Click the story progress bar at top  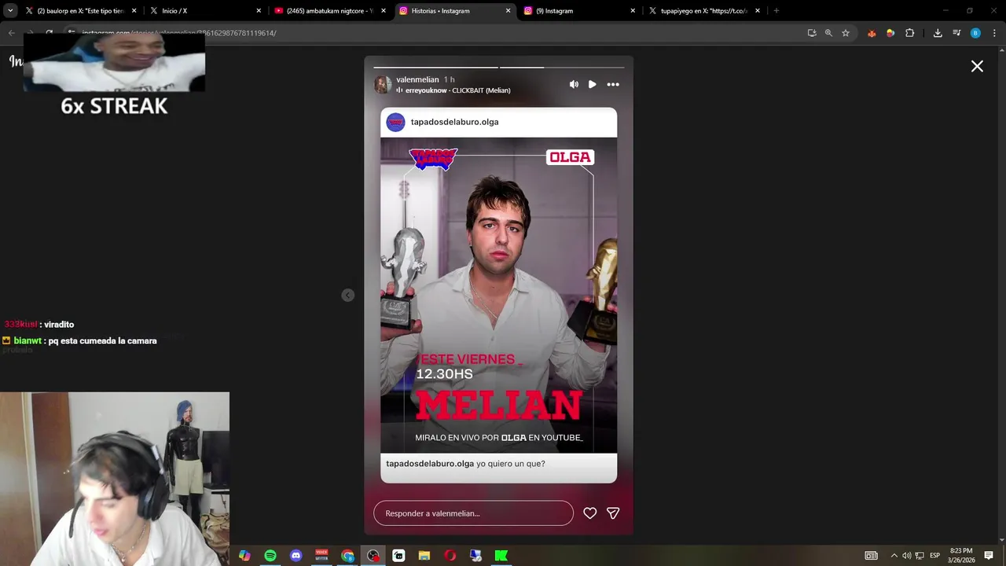[x=498, y=68]
